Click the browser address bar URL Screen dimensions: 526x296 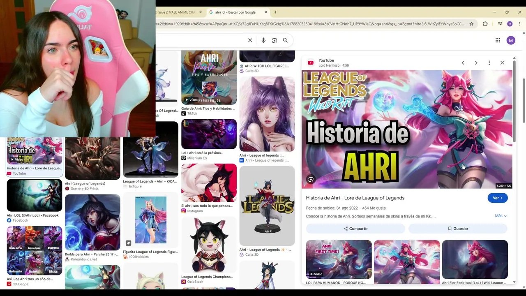point(310,24)
